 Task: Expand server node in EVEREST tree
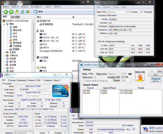point(4,59)
